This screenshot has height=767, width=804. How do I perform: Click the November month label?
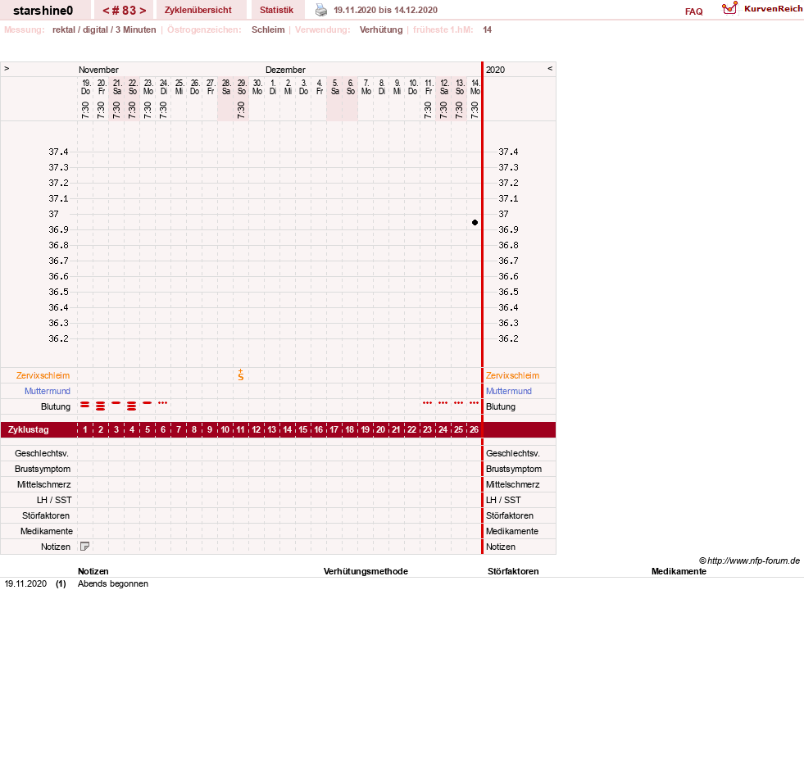[98, 70]
